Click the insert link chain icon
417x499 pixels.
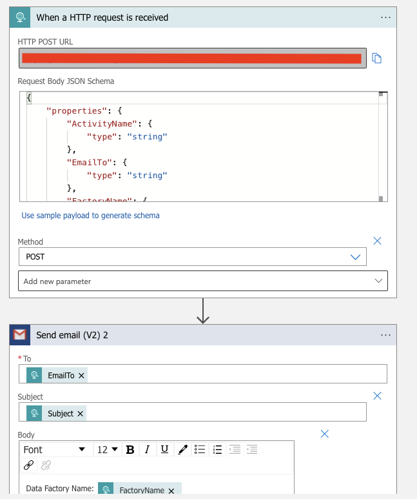tap(28, 465)
